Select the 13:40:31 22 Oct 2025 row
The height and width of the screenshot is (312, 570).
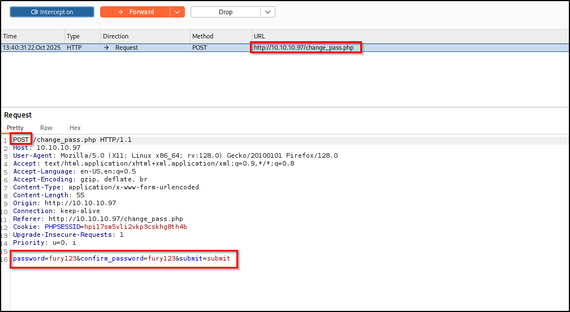click(x=285, y=47)
